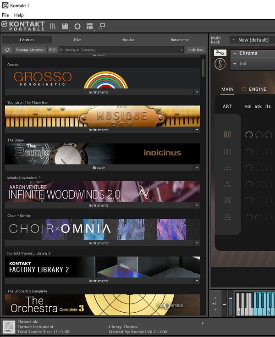Click Soundiron Music Box Instruments button
This screenshot has height=337, width=275.
coord(99,130)
